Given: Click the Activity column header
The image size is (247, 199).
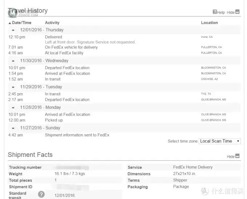Looking at the screenshot, I should pyautogui.click(x=52, y=23).
